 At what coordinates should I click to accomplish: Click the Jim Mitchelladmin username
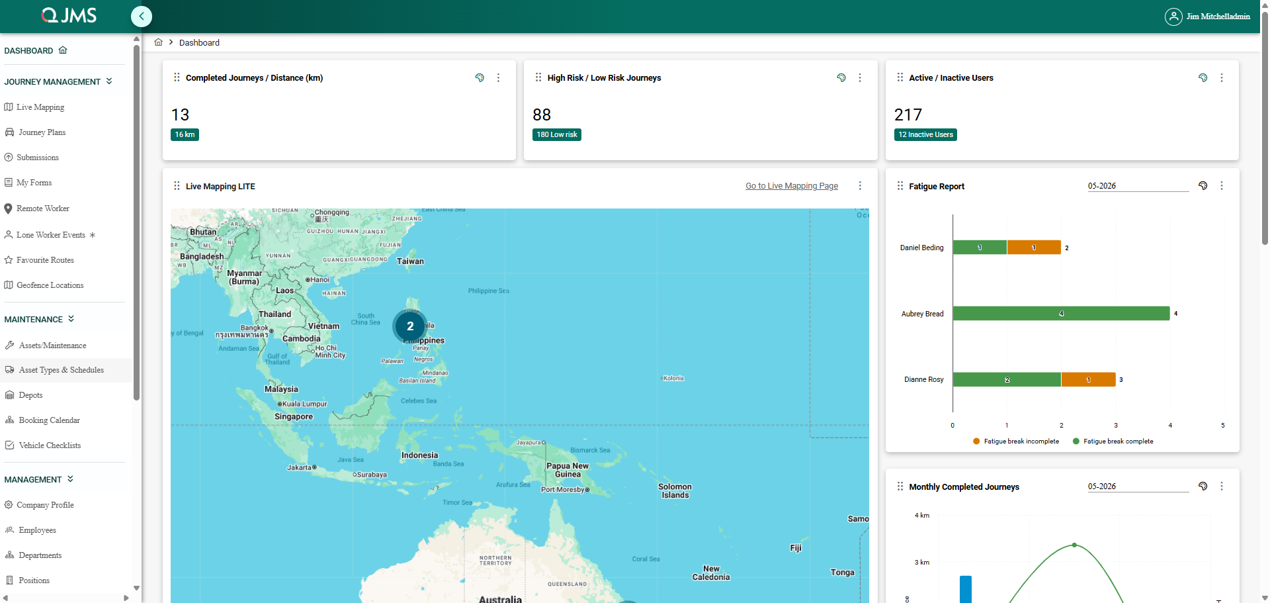tap(1218, 17)
